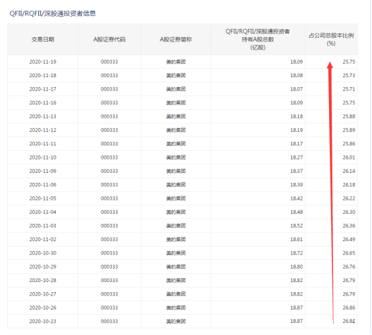Click the 交易日期 column header

click(43, 40)
